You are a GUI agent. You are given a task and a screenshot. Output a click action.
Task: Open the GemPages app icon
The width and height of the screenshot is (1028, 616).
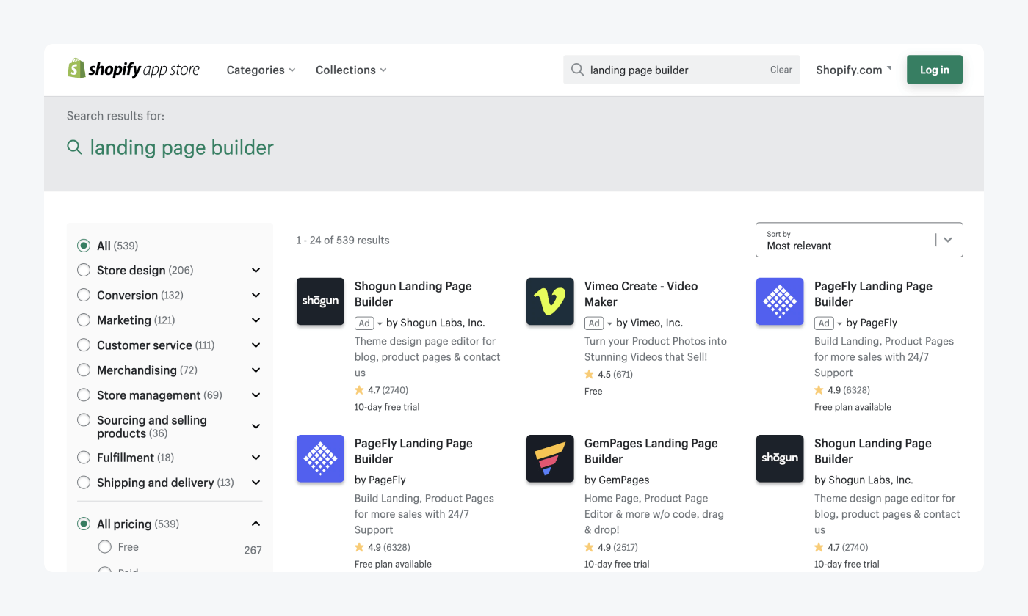click(550, 458)
